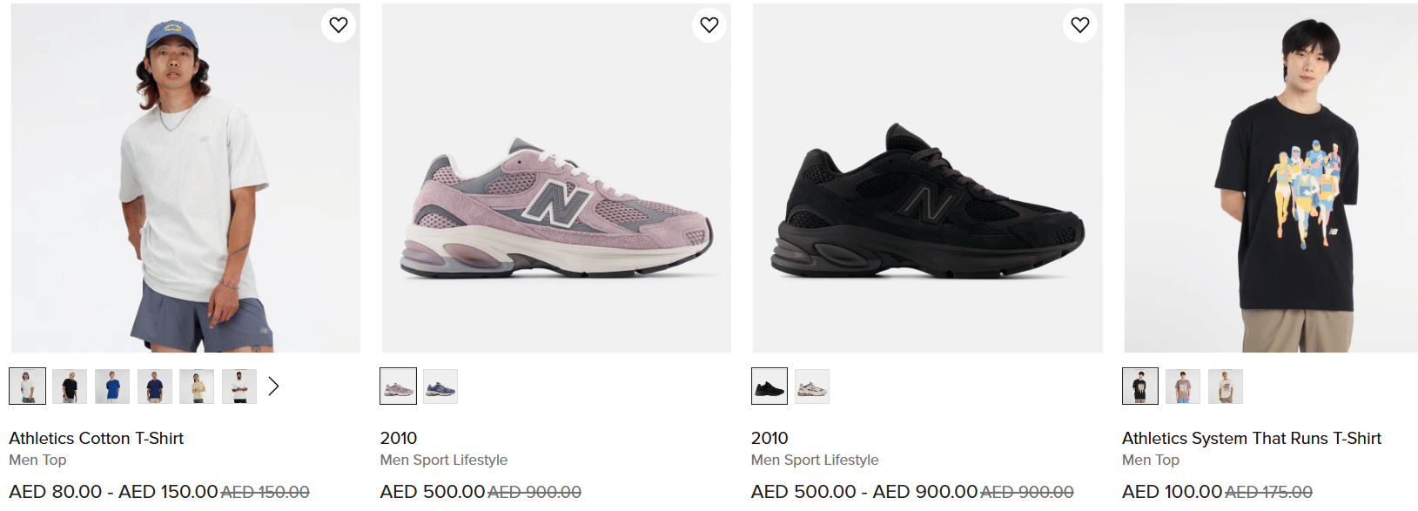
Task: Choose the royal blue Cotton T-Shirt color thumbnail
Action: [x=112, y=387]
